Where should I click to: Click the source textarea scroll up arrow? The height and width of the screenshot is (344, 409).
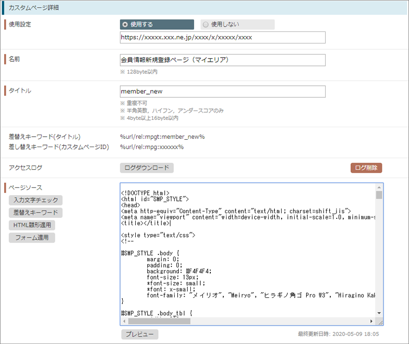point(379,187)
